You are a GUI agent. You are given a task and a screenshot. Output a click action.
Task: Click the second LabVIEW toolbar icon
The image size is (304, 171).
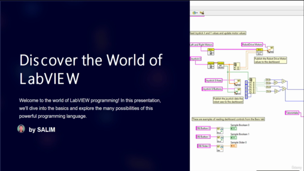point(202,13)
